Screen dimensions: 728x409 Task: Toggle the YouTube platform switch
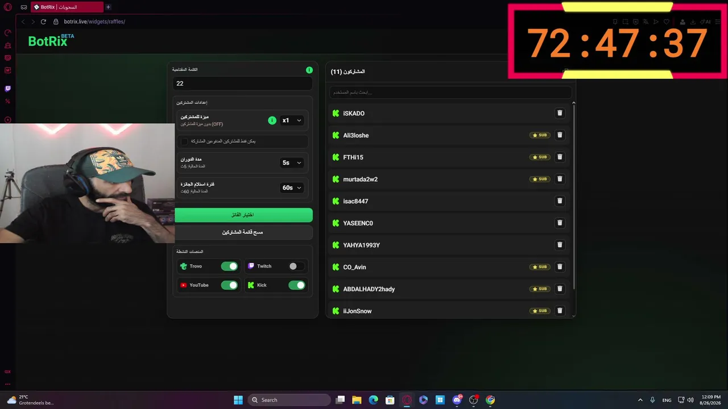(229, 285)
